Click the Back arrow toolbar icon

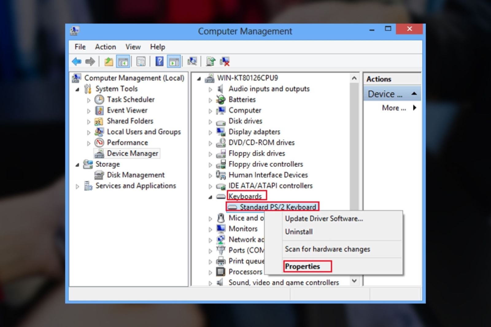(x=76, y=62)
